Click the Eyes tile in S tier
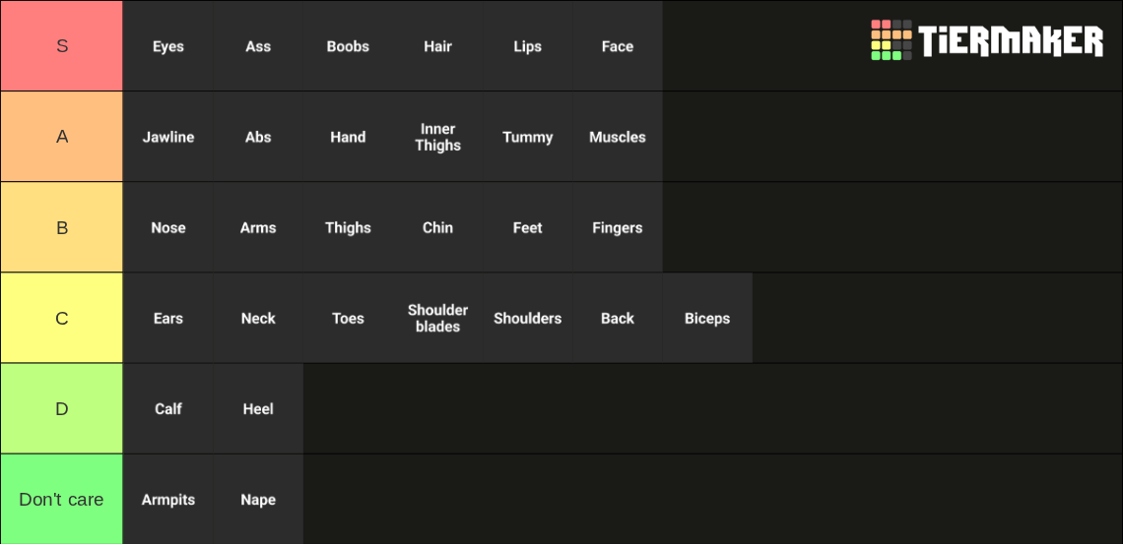Viewport: 1123px width, 544px height. 168,46
